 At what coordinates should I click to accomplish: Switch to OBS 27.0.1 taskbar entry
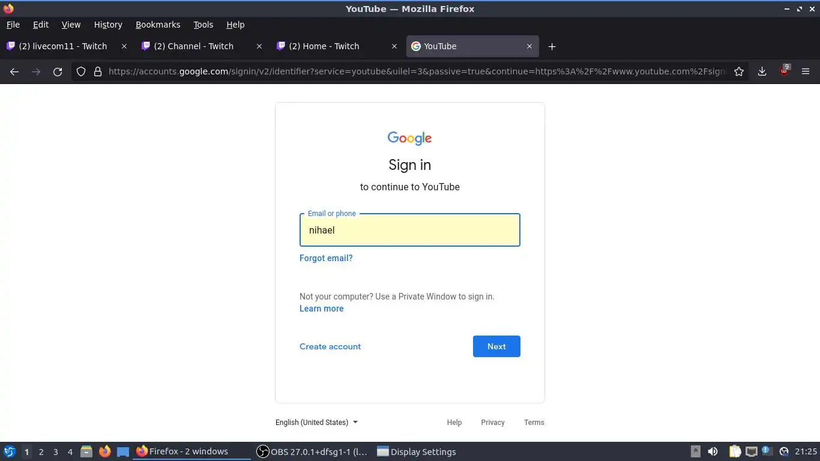pos(312,451)
